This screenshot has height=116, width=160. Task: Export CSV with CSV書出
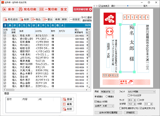point(48,19)
